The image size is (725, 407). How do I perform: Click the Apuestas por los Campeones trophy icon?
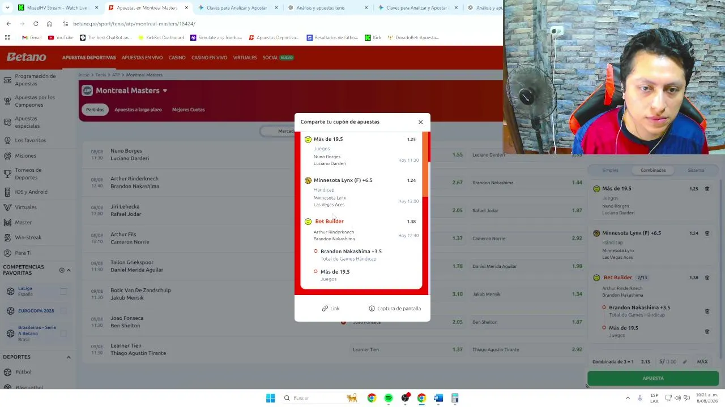tap(7, 101)
